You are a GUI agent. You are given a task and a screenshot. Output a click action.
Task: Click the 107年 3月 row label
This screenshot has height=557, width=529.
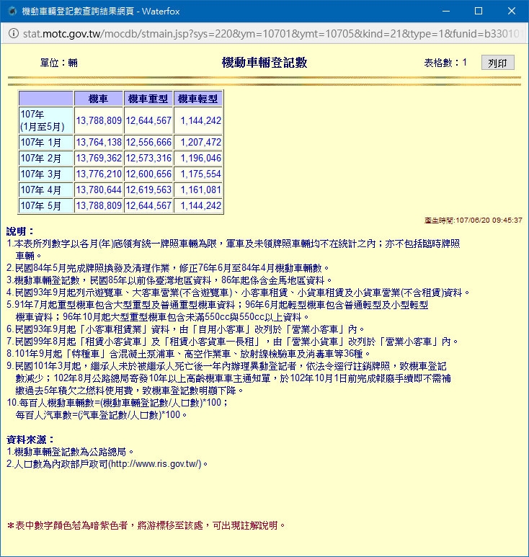pyautogui.click(x=46, y=174)
